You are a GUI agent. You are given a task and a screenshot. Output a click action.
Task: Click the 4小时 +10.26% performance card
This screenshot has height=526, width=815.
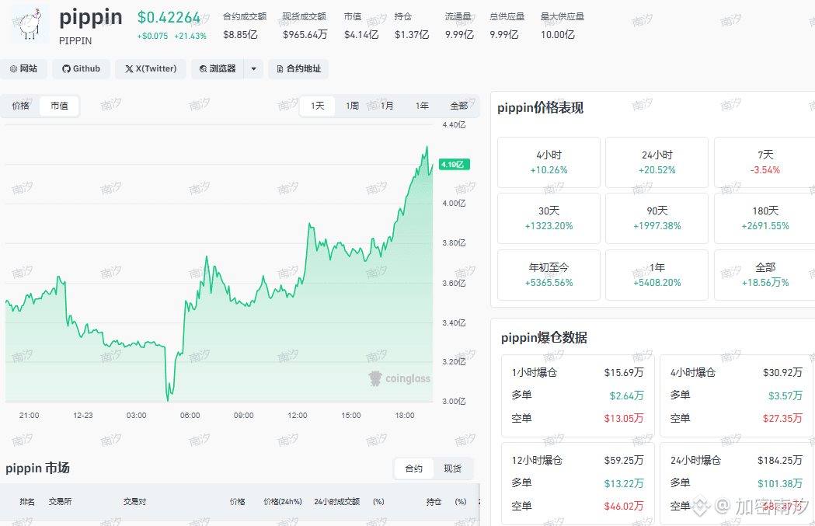[549, 162]
